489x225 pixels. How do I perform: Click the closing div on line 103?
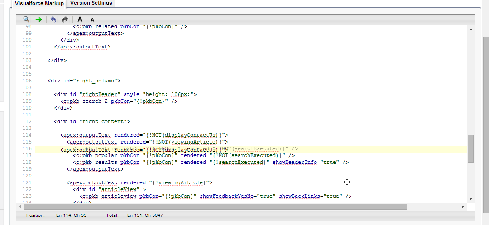(57, 61)
